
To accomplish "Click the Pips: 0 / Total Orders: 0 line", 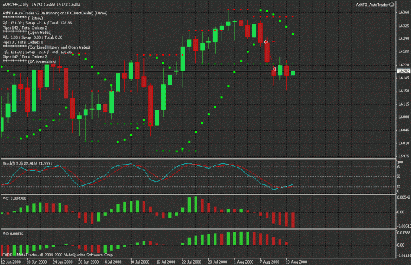I will point(23,43).
